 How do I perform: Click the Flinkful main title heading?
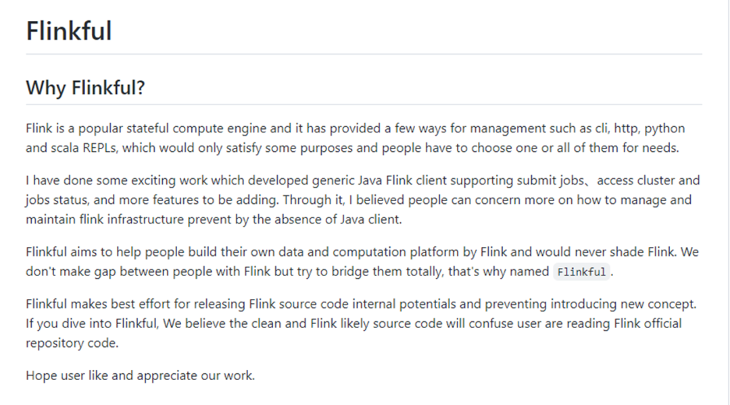pyautogui.click(x=69, y=31)
